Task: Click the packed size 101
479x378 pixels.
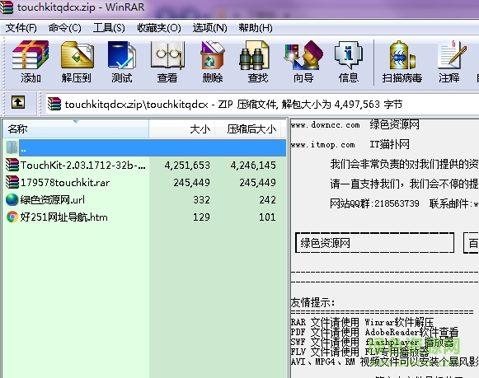Action: pyautogui.click(x=268, y=217)
